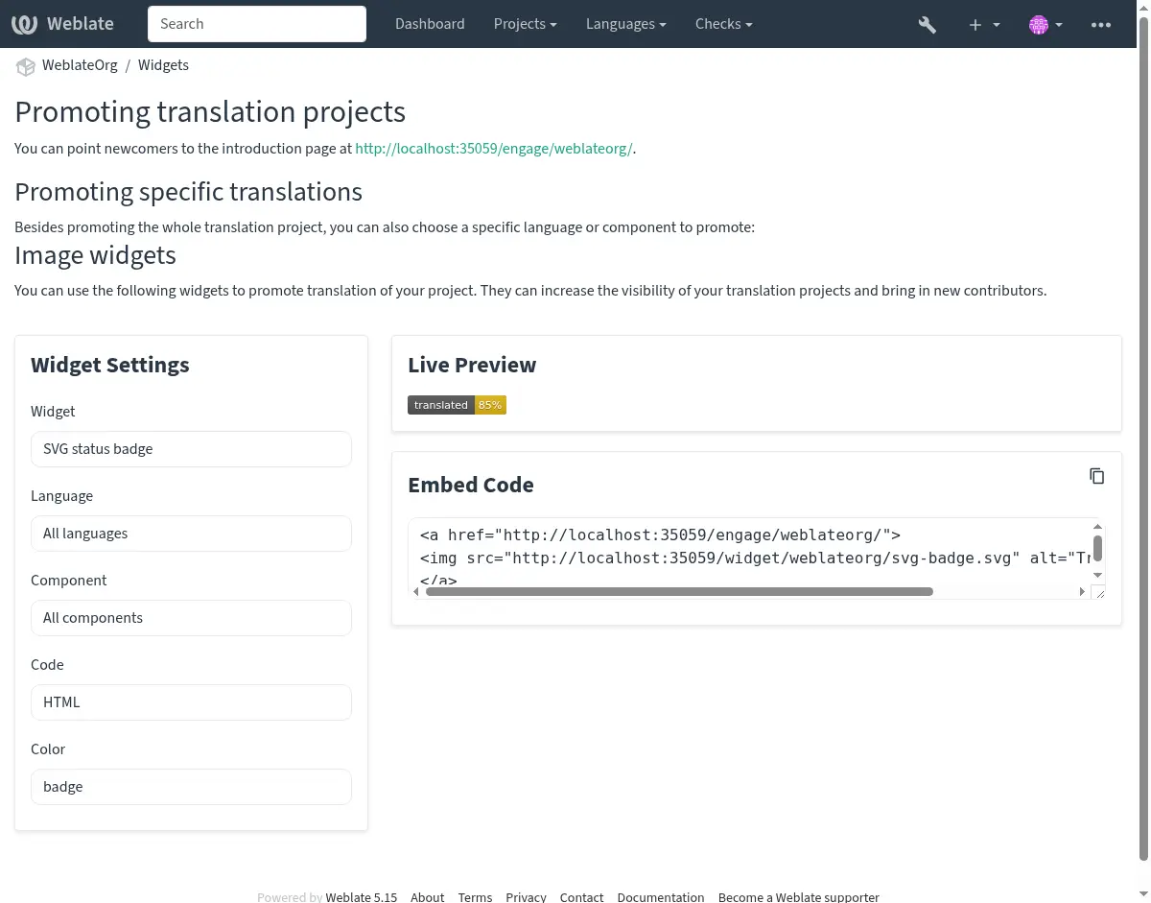Click the Weblate 5.15 footer link
The height and width of the screenshot is (903, 1151).
361,897
